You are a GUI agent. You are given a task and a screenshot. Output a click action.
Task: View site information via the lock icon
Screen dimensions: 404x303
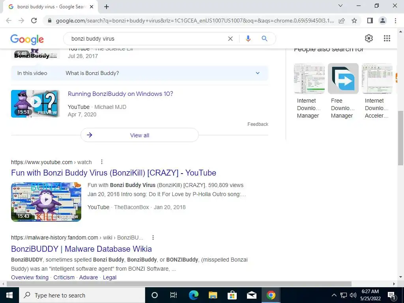pos(50,21)
